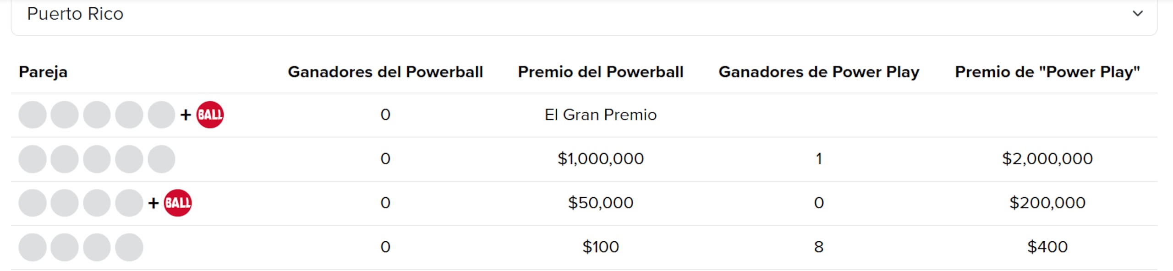
Task: Click the 8 Power Play winners value
Action: [x=819, y=246]
